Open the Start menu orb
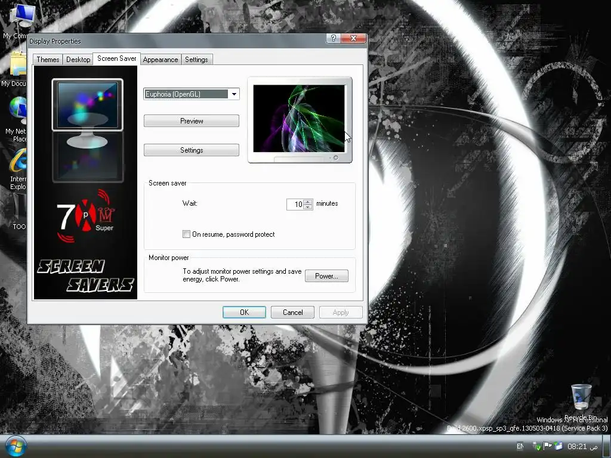 point(16,446)
